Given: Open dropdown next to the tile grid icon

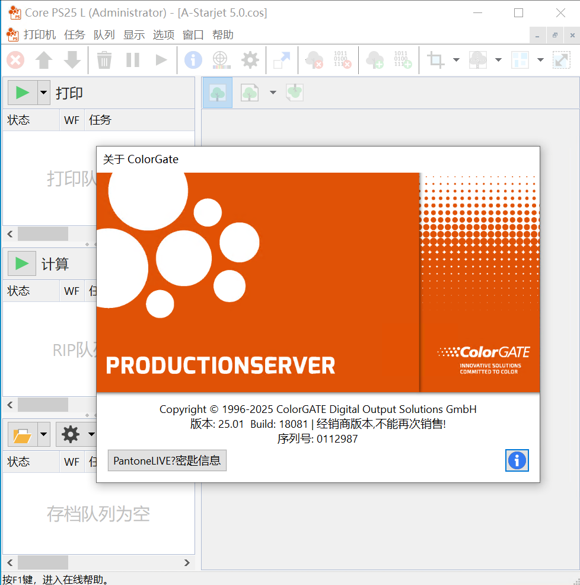Looking at the screenshot, I should click(x=540, y=60).
